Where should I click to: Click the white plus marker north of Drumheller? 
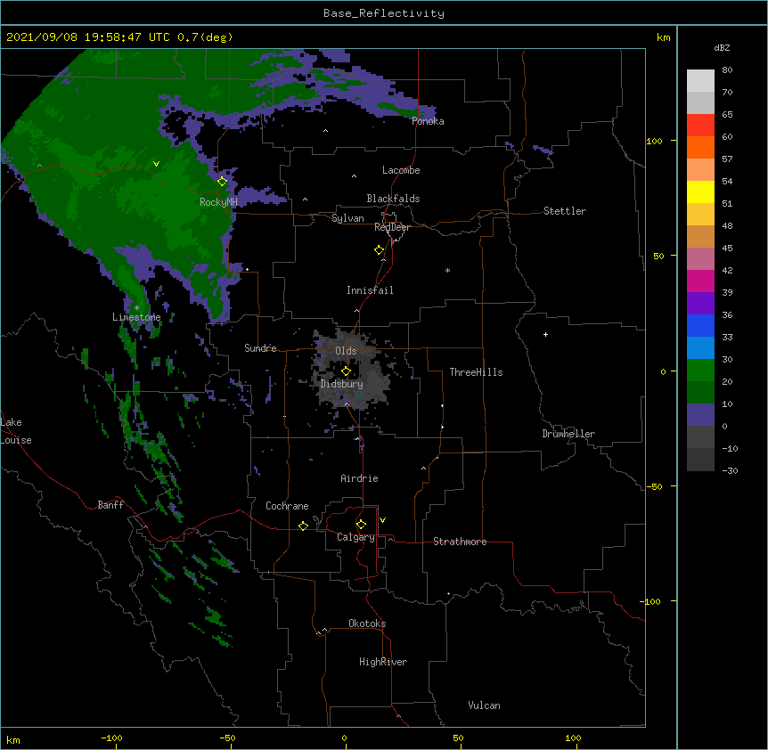point(545,334)
